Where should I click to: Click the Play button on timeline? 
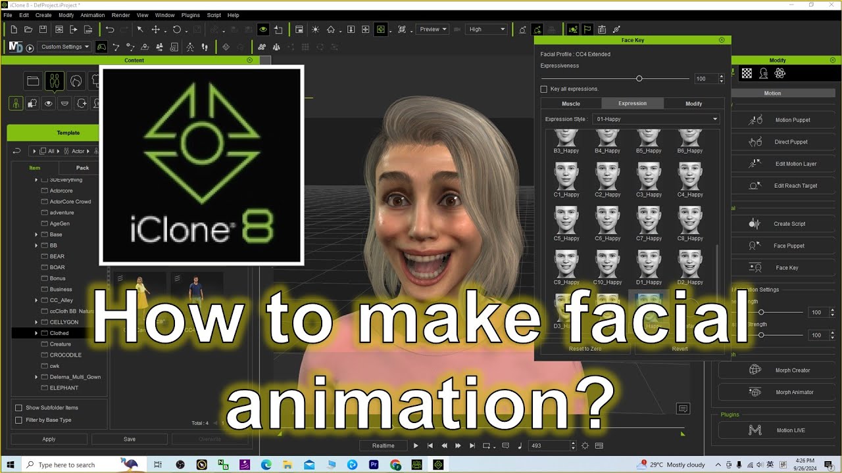coord(416,445)
